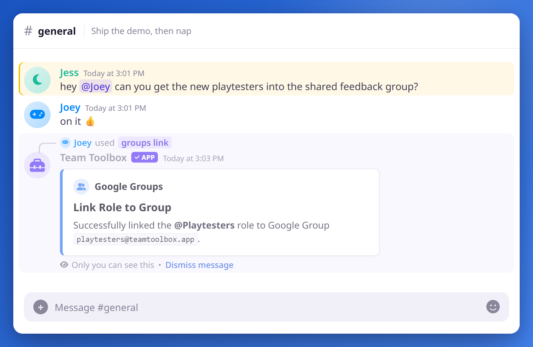Click the hash icon beside general

coord(28,31)
